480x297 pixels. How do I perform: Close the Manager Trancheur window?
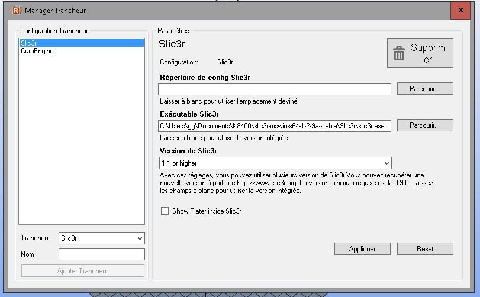(x=460, y=10)
